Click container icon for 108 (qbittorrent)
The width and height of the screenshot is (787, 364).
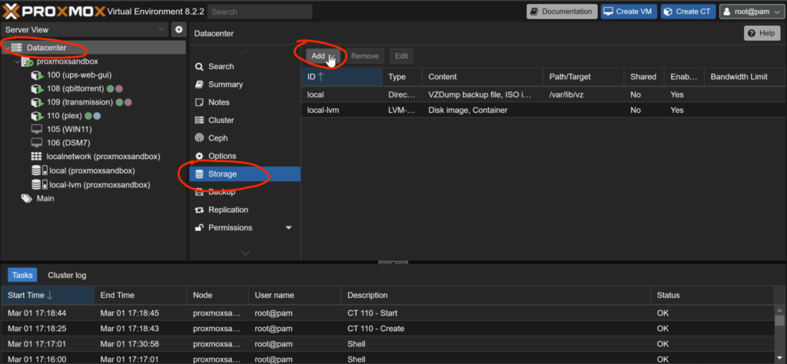tap(38, 89)
